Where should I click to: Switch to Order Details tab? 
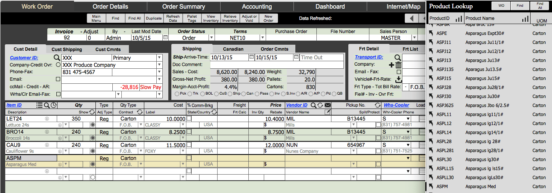click(110, 6)
